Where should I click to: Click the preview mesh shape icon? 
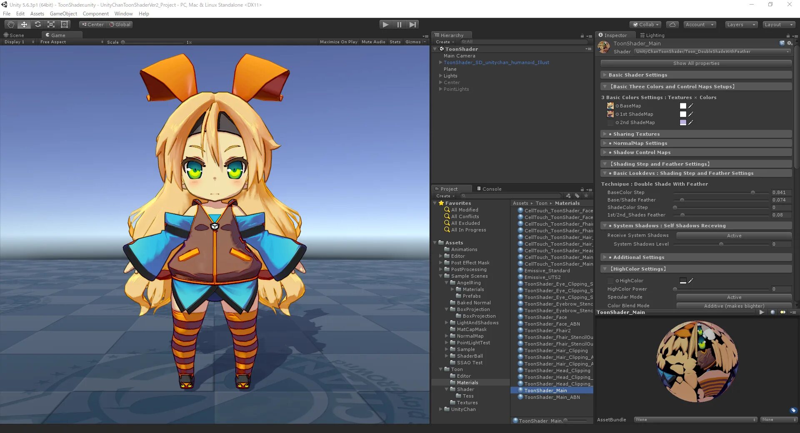772,312
